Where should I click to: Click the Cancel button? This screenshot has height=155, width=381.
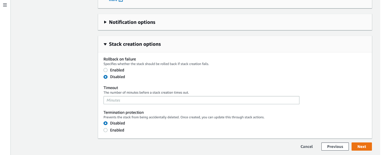(307, 146)
